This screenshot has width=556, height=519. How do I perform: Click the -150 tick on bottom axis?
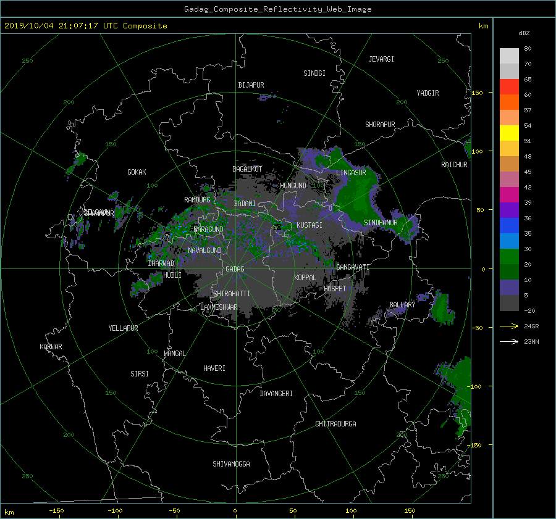56,510
